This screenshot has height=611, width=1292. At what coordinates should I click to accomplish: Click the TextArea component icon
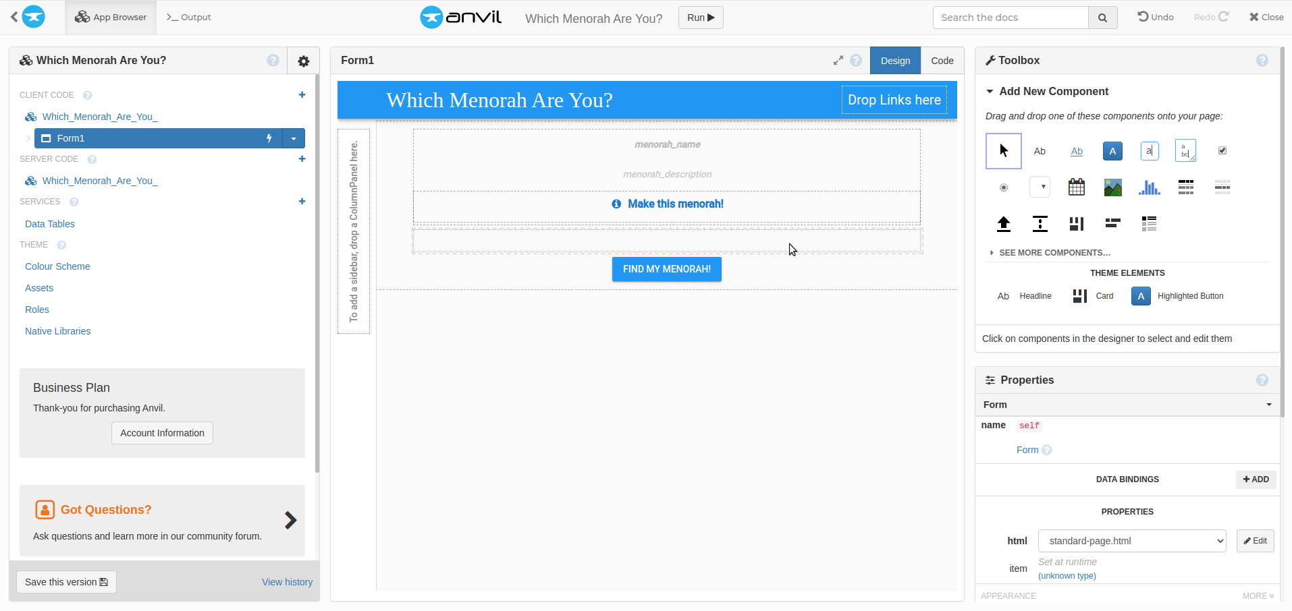[1185, 151]
